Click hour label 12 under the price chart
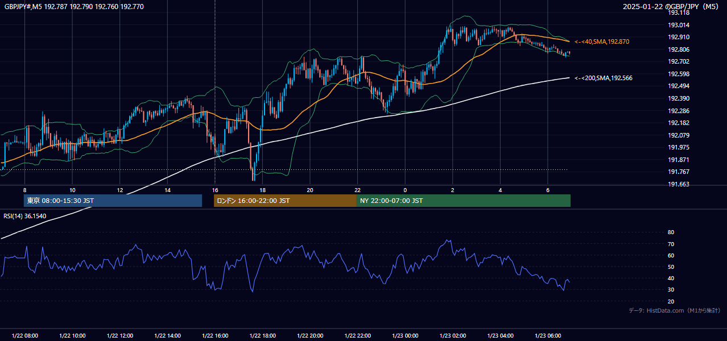This screenshot has height=341, width=727. click(x=119, y=190)
